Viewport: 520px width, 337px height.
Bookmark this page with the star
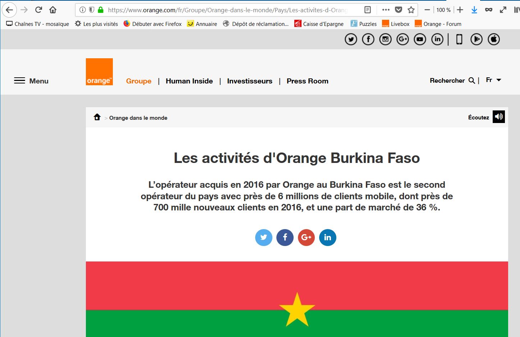pyautogui.click(x=411, y=10)
